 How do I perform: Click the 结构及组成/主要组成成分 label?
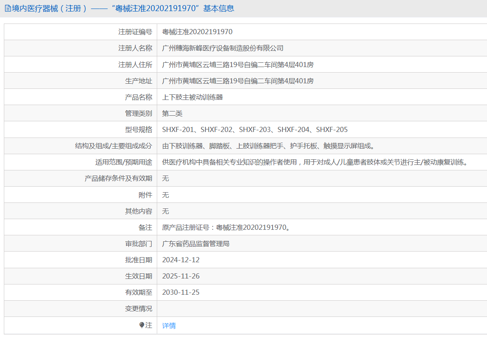pyautogui.click(x=114, y=146)
